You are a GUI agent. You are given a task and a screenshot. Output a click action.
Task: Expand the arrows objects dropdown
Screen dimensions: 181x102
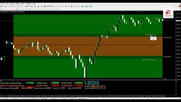click(x=31, y=9)
